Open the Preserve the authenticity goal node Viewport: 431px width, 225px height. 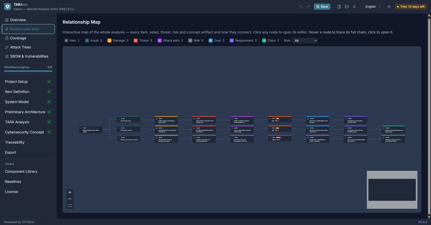point(318,139)
